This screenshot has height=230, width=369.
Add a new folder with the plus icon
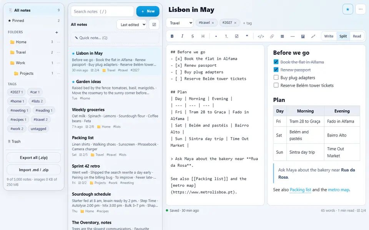(x=57, y=32)
